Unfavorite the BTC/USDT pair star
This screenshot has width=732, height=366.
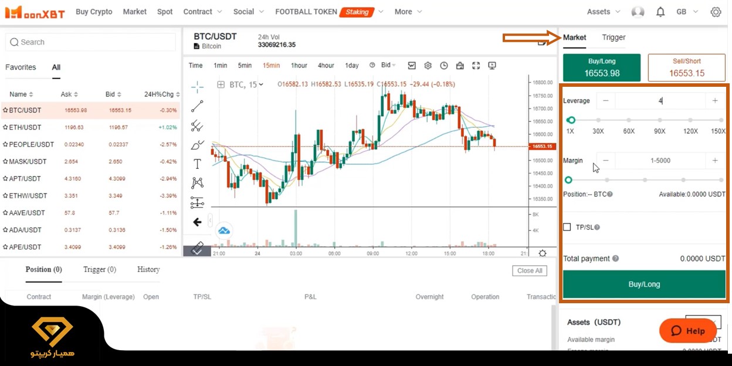tap(5, 110)
